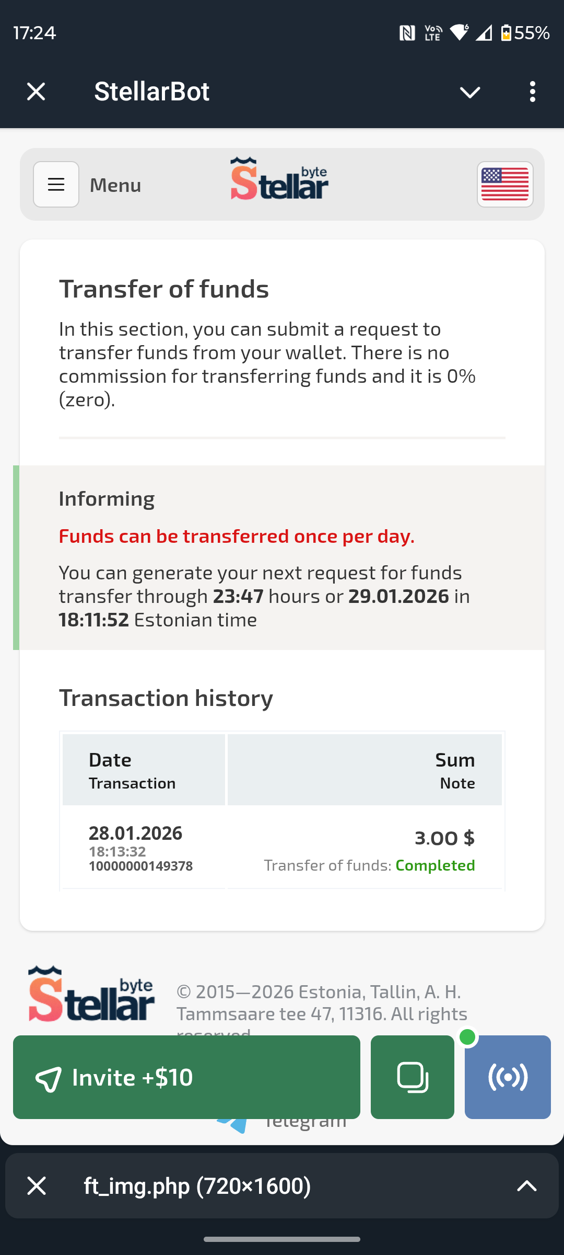Expand the ft_img.php panel chevron

coord(526,1186)
